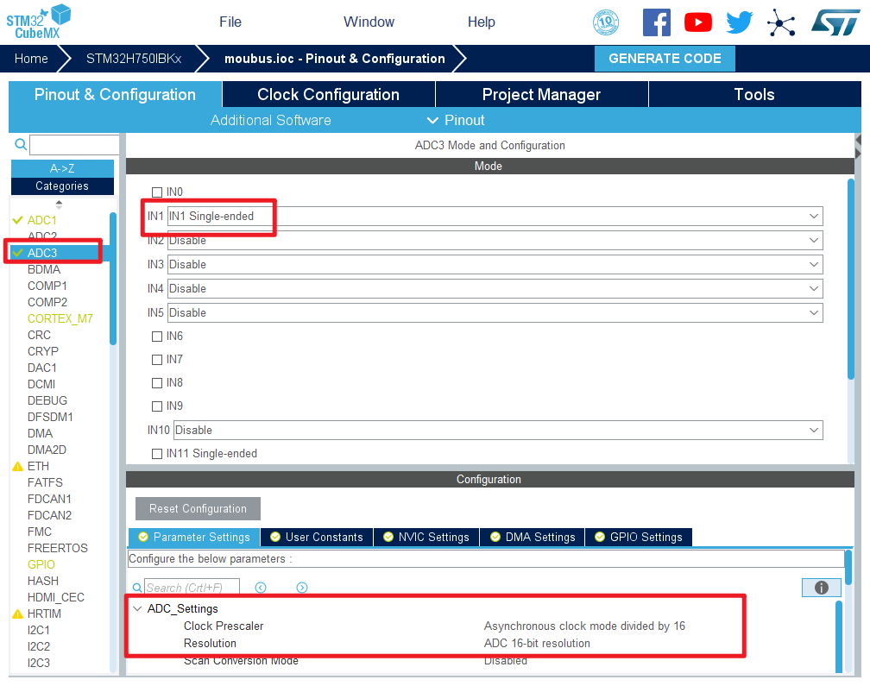
Task: Open the Facebook icon link
Action: (x=656, y=22)
